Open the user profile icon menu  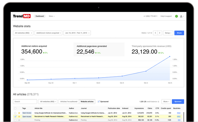(x=182, y=16)
